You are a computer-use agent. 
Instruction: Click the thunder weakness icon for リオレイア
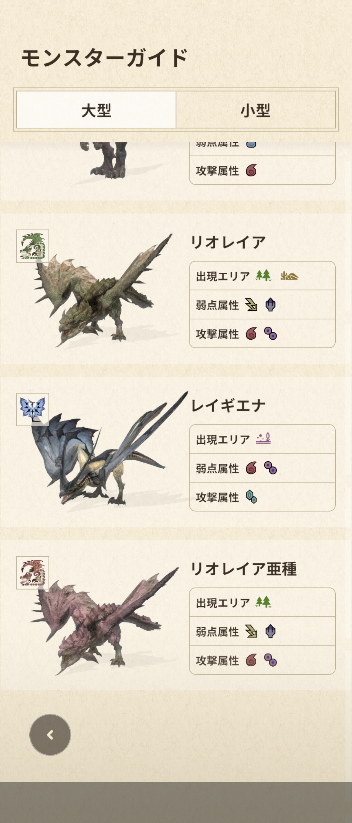tap(251, 305)
